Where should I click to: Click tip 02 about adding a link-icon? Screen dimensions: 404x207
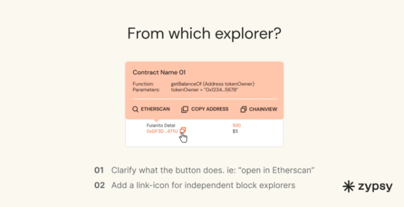point(195,185)
